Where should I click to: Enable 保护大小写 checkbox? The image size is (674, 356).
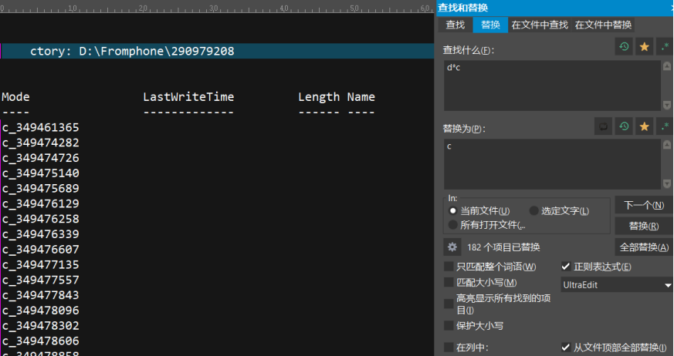pos(449,325)
